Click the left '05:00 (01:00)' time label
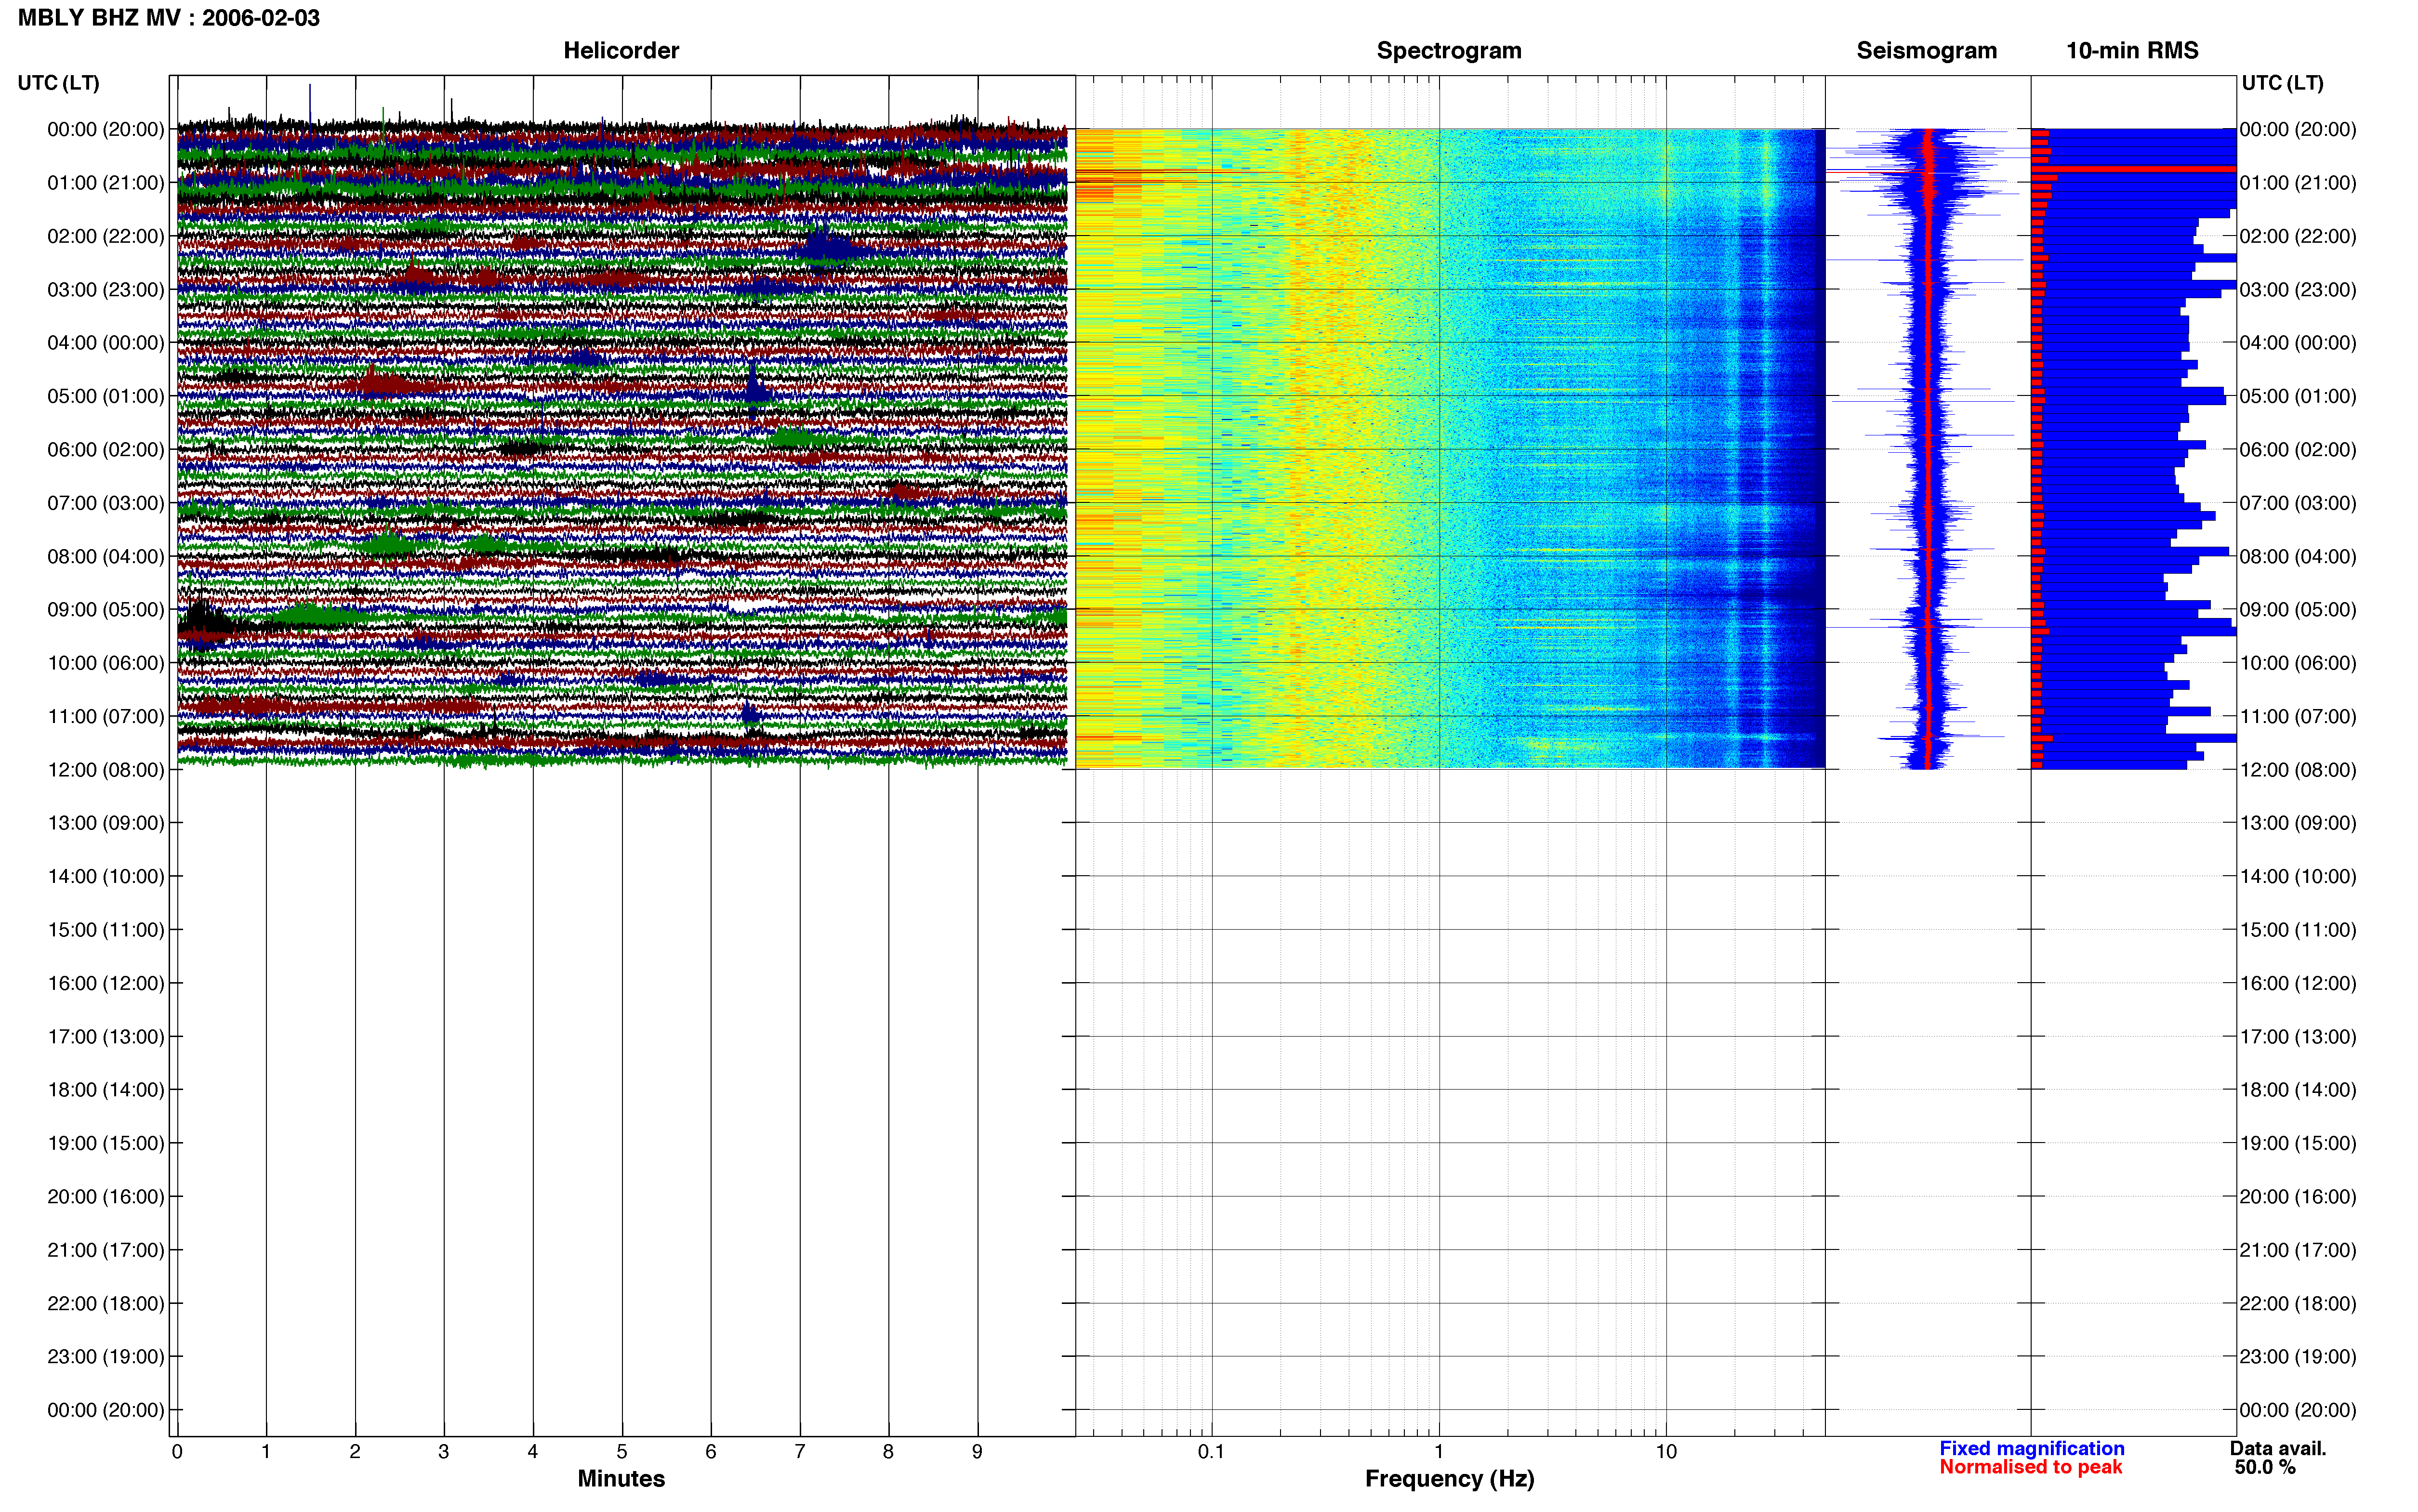The height and width of the screenshot is (1512, 2418). tap(106, 396)
